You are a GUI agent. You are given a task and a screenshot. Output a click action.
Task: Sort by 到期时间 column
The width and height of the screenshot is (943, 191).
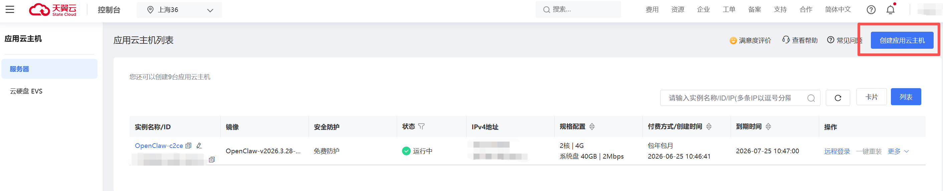(768, 127)
